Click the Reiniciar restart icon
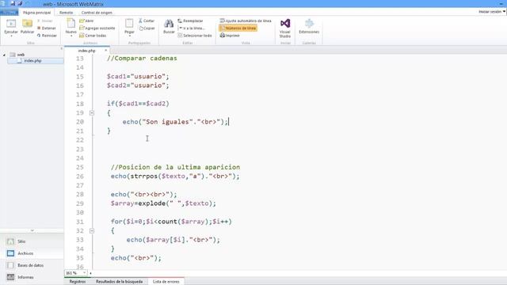The width and height of the screenshot is (507, 285). click(39, 36)
